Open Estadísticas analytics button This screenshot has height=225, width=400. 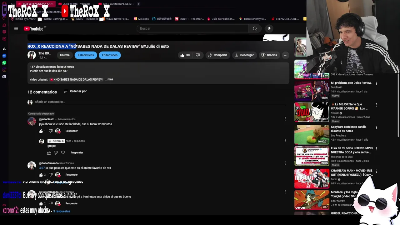point(86,55)
